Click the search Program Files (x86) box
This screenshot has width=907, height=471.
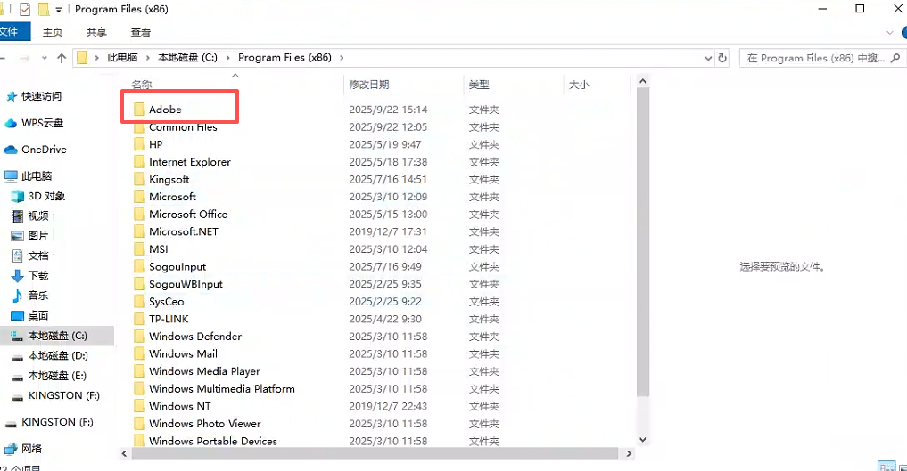tap(812, 58)
